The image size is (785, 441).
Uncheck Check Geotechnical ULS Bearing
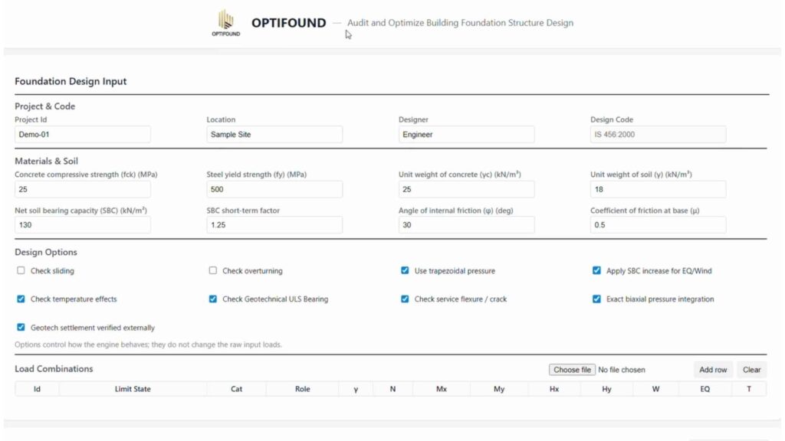213,299
